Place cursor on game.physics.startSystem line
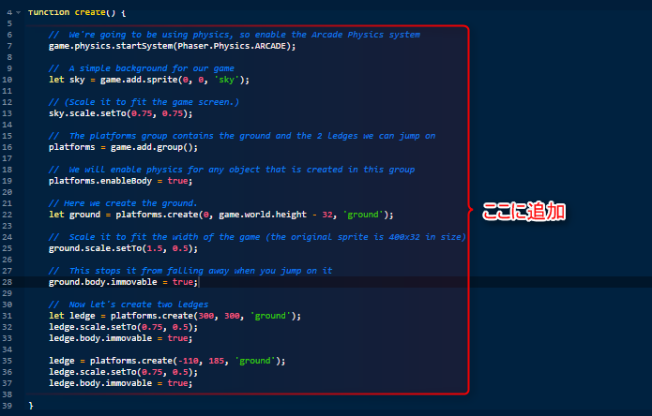 pos(173,46)
